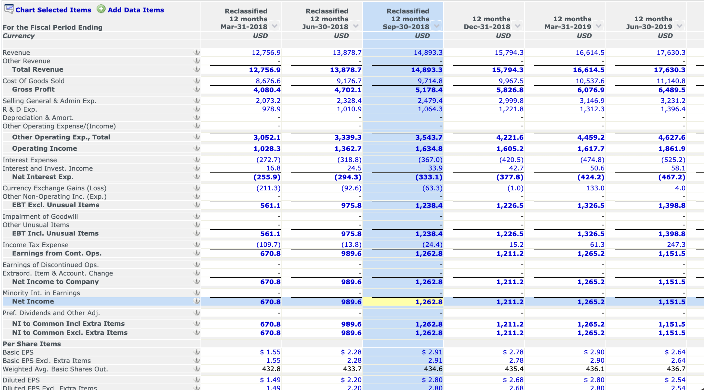Click the chart icon in the EBT Incl. Unusual Items row
The height and width of the screenshot is (392, 704).
[196, 233]
